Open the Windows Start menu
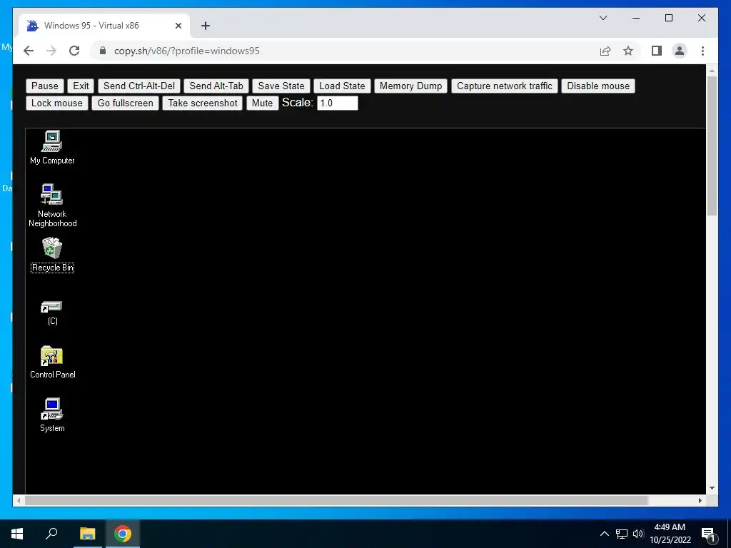The height and width of the screenshot is (548, 731). click(17, 534)
